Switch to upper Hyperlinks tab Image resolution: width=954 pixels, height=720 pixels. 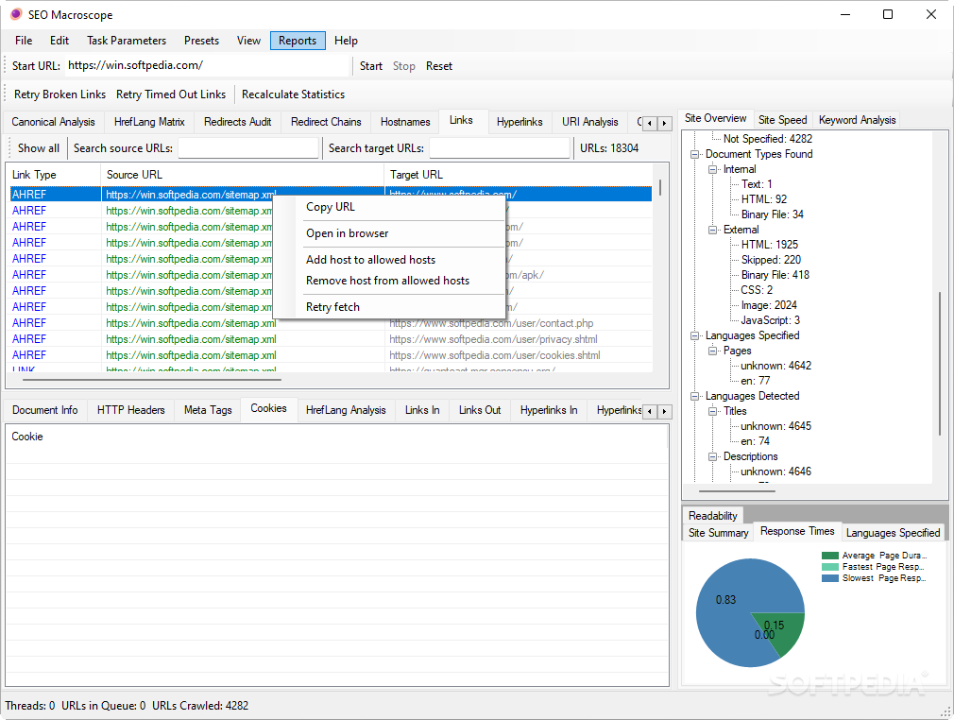[x=520, y=122]
